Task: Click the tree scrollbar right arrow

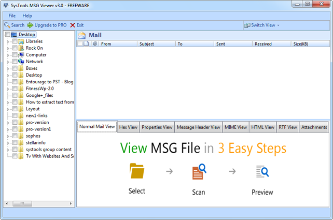Action: click(71, 203)
